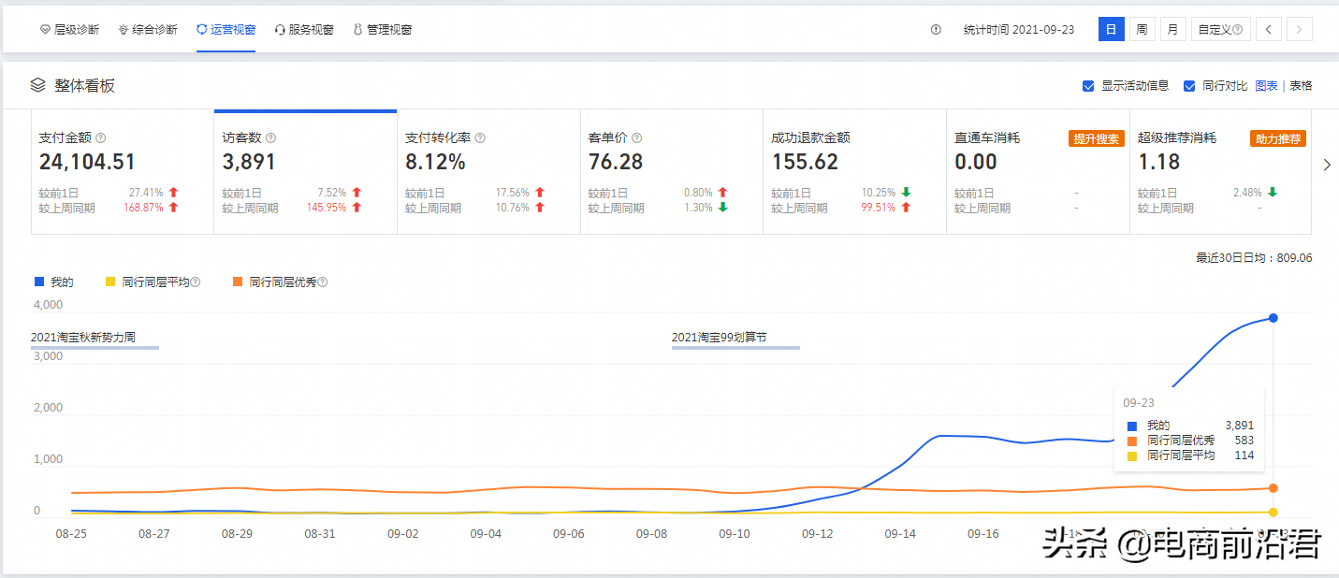1339x578 pixels.
Task: Switch to 表格 view
Action: (x=1301, y=86)
